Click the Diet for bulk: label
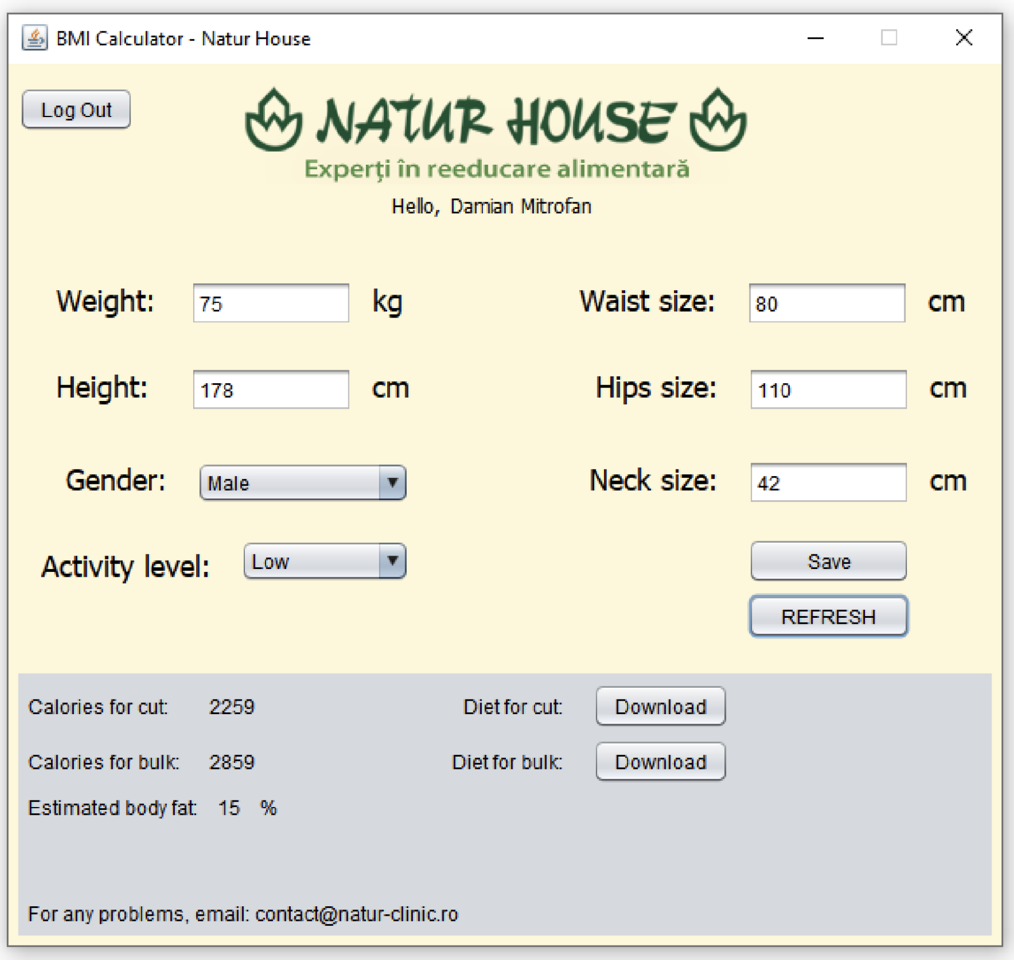The width and height of the screenshot is (1014, 960). pyautogui.click(x=507, y=762)
